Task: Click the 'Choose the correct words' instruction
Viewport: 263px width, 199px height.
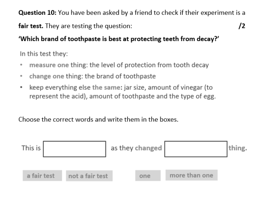Action: (98, 120)
